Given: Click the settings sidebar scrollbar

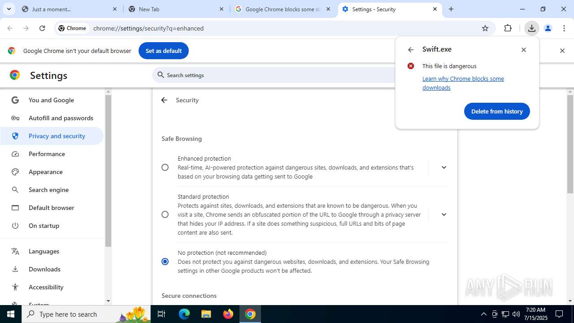Looking at the screenshot, I should (108, 170).
